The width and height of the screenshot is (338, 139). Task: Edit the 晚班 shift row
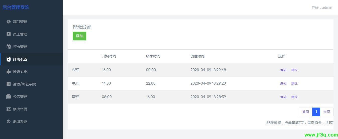tap(283, 70)
